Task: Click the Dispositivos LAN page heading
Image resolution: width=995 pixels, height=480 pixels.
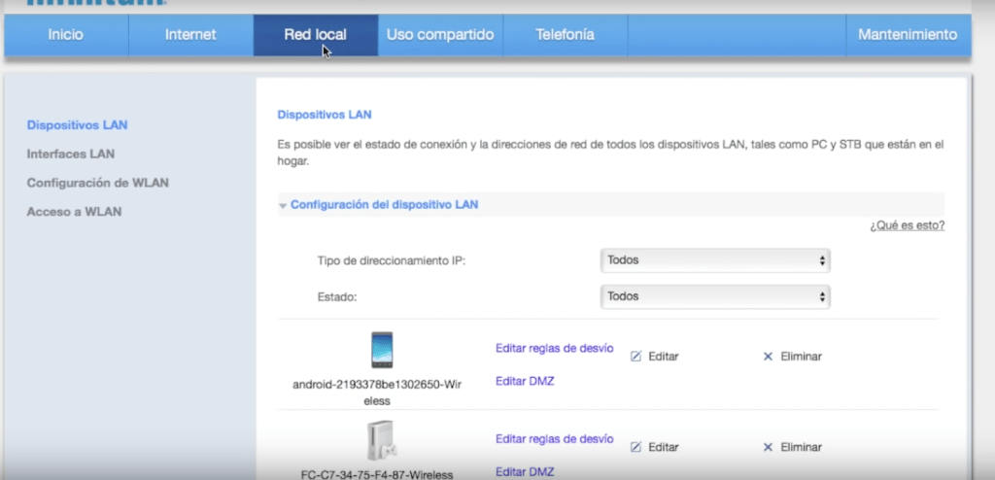Action: point(325,115)
